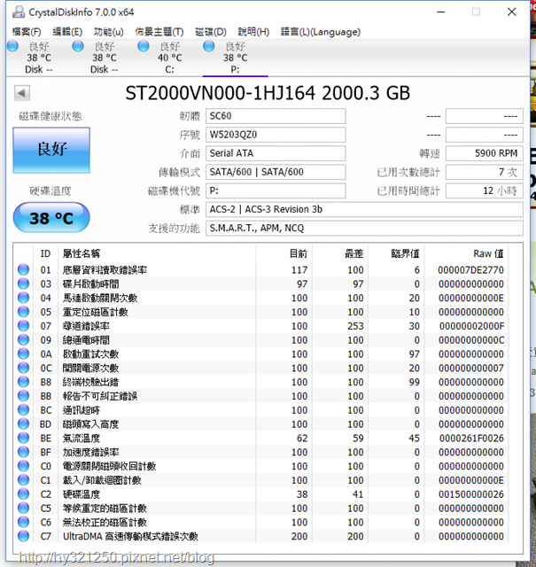
Task: Select the drive letter field P:
Action: (x=276, y=191)
